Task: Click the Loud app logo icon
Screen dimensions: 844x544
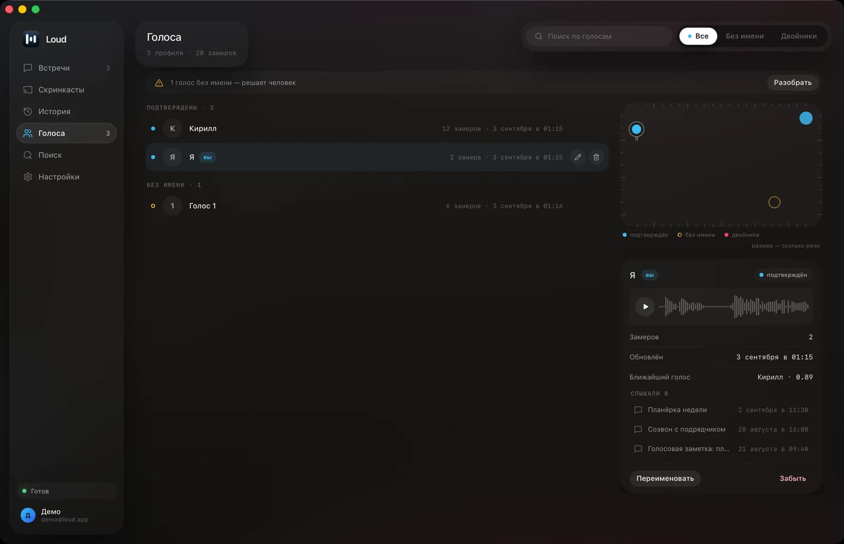Action: pos(31,39)
